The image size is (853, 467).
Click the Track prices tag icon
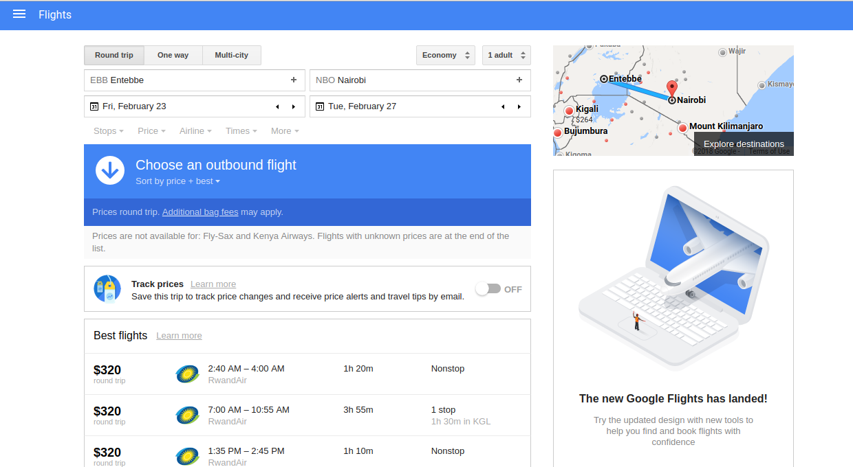107,289
